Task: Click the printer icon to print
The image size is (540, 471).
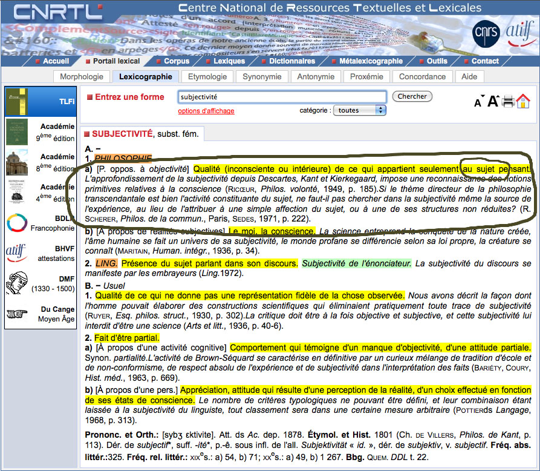Action: tap(508, 101)
